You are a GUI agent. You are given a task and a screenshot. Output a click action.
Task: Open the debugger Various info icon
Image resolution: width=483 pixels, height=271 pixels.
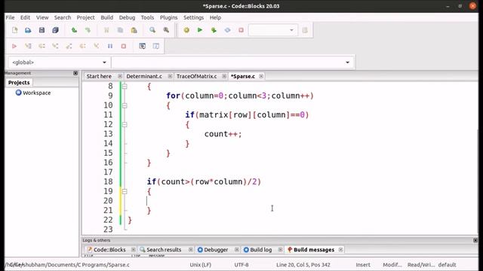point(156,46)
